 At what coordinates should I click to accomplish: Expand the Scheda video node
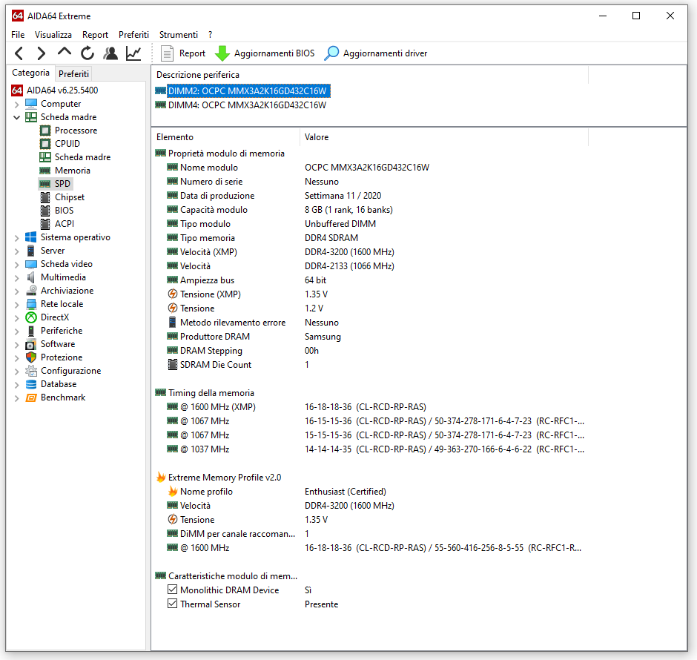coord(16,265)
